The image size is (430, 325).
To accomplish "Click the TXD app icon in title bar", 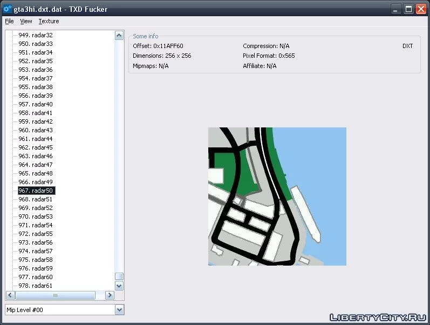I will tap(7, 9).
